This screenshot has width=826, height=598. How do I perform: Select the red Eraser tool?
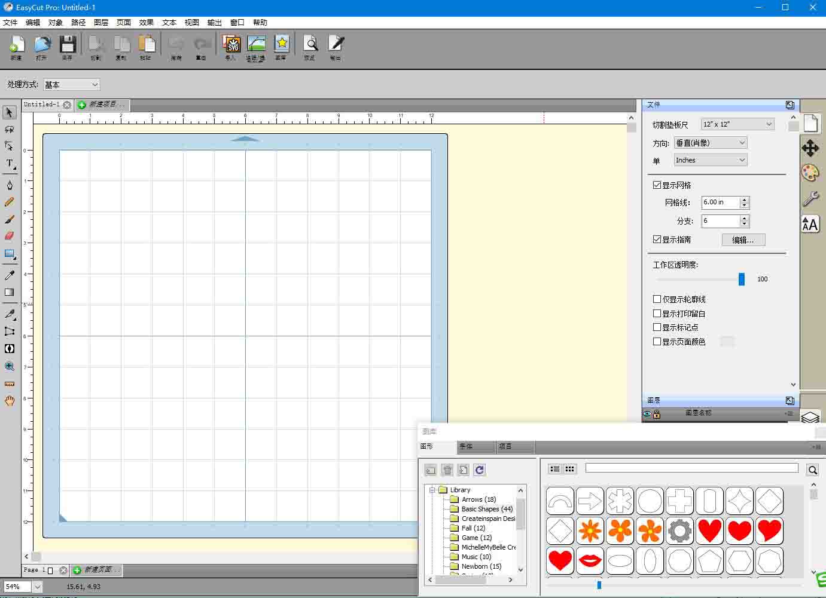10,236
